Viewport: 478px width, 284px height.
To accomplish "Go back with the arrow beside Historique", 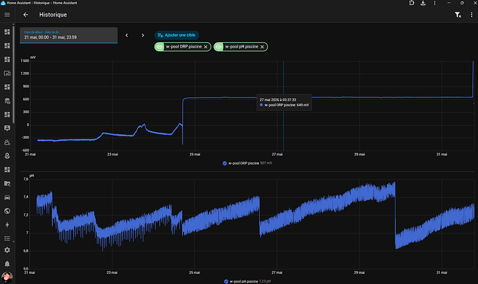I will 26,15.
